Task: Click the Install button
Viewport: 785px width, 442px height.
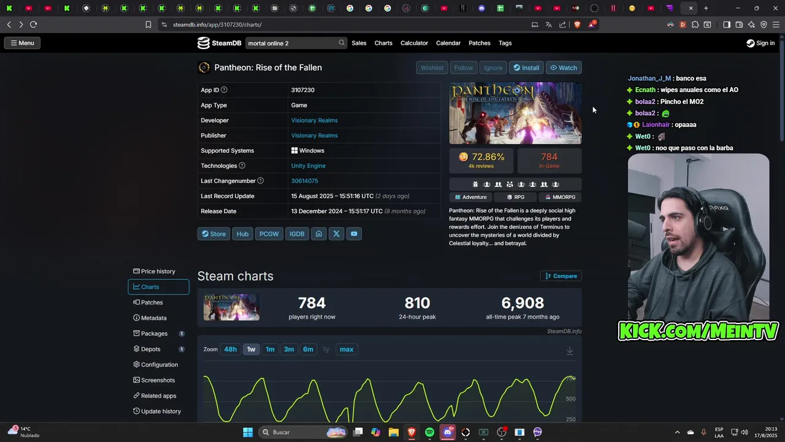Action: [526, 68]
